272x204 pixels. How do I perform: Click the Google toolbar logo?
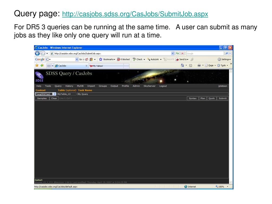point(40,59)
